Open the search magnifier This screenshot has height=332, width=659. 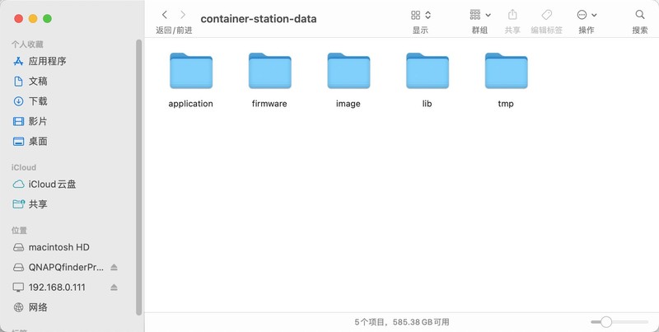pyautogui.click(x=640, y=15)
